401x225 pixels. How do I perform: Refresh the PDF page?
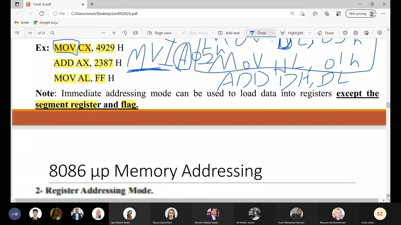tap(42, 14)
